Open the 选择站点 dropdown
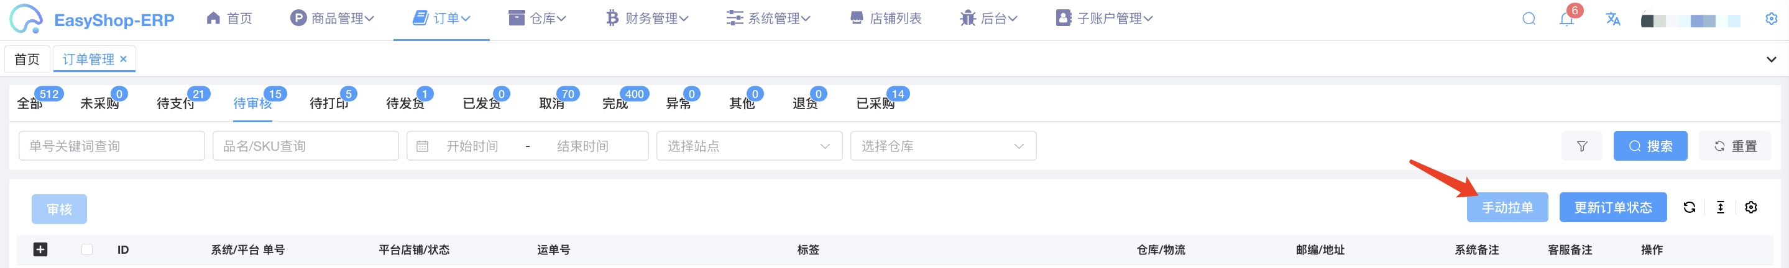The width and height of the screenshot is (1789, 268). pyautogui.click(x=749, y=146)
